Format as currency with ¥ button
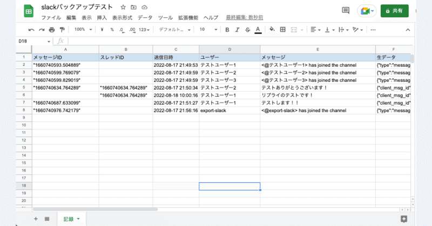The image size is (432, 226). (x=102, y=30)
